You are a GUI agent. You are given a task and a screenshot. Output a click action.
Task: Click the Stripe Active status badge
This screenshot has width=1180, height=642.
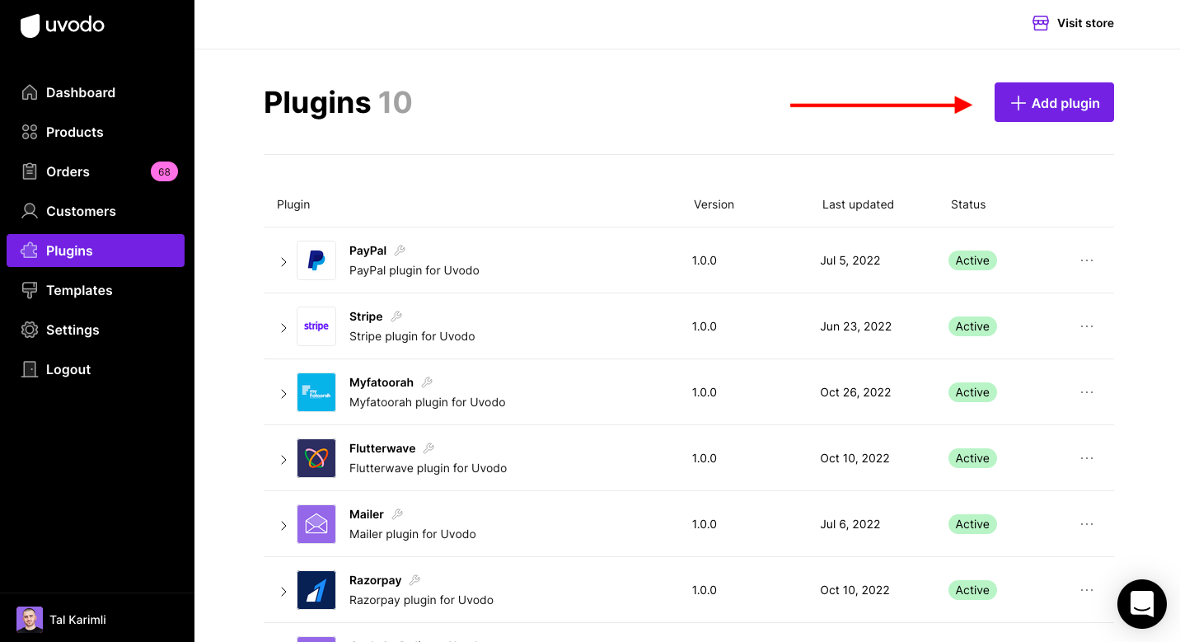click(972, 326)
